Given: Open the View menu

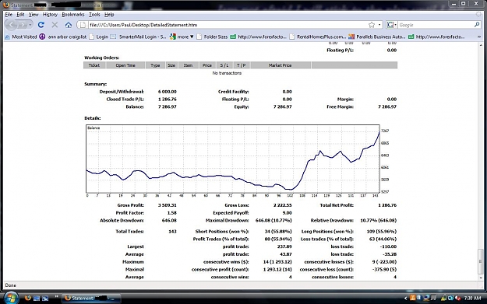Looking at the screenshot, I should click(34, 15).
